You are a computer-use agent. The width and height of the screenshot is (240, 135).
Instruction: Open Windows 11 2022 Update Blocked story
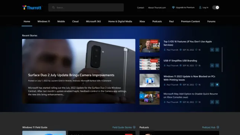pyautogui.click(x=189, y=78)
